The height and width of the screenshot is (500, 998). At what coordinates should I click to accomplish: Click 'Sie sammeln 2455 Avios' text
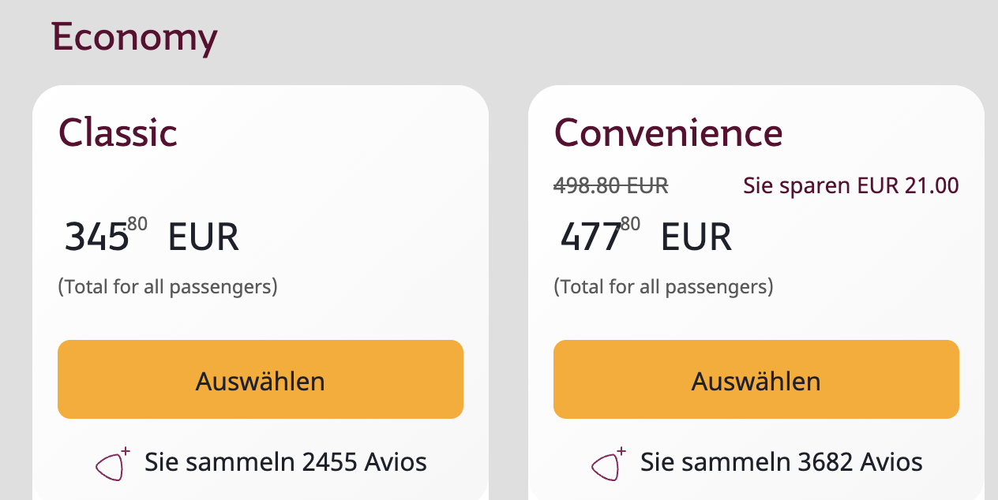pyautogui.click(x=285, y=462)
